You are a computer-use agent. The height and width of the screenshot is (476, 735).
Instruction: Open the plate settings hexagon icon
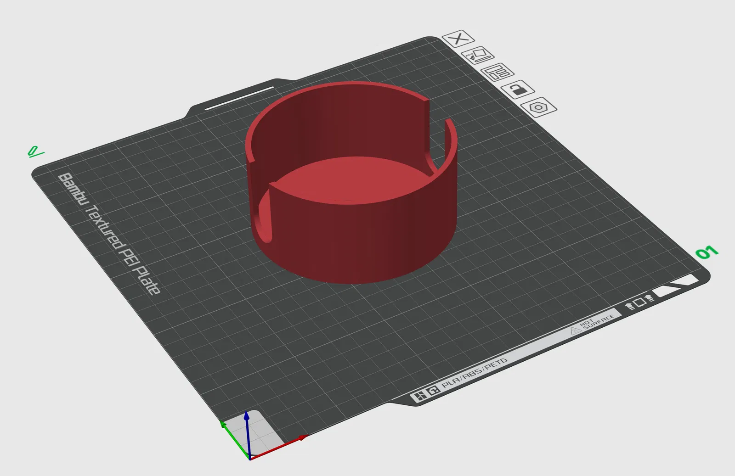point(539,107)
